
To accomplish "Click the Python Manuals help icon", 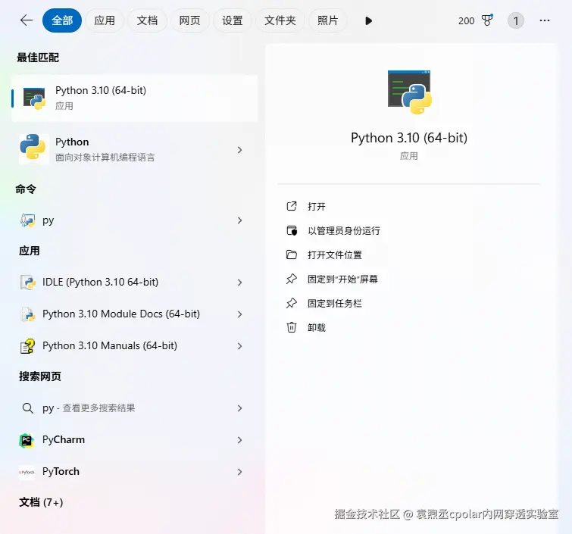I will coord(28,346).
